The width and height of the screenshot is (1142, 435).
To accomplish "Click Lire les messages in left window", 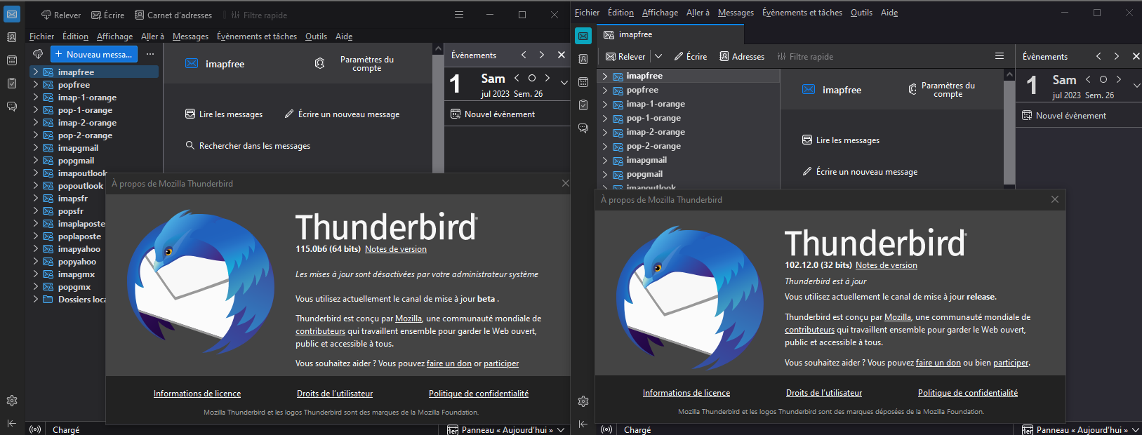I will click(x=224, y=114).
